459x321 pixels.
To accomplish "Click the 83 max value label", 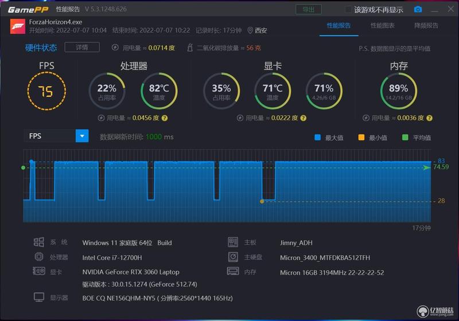I will (441, 161).
